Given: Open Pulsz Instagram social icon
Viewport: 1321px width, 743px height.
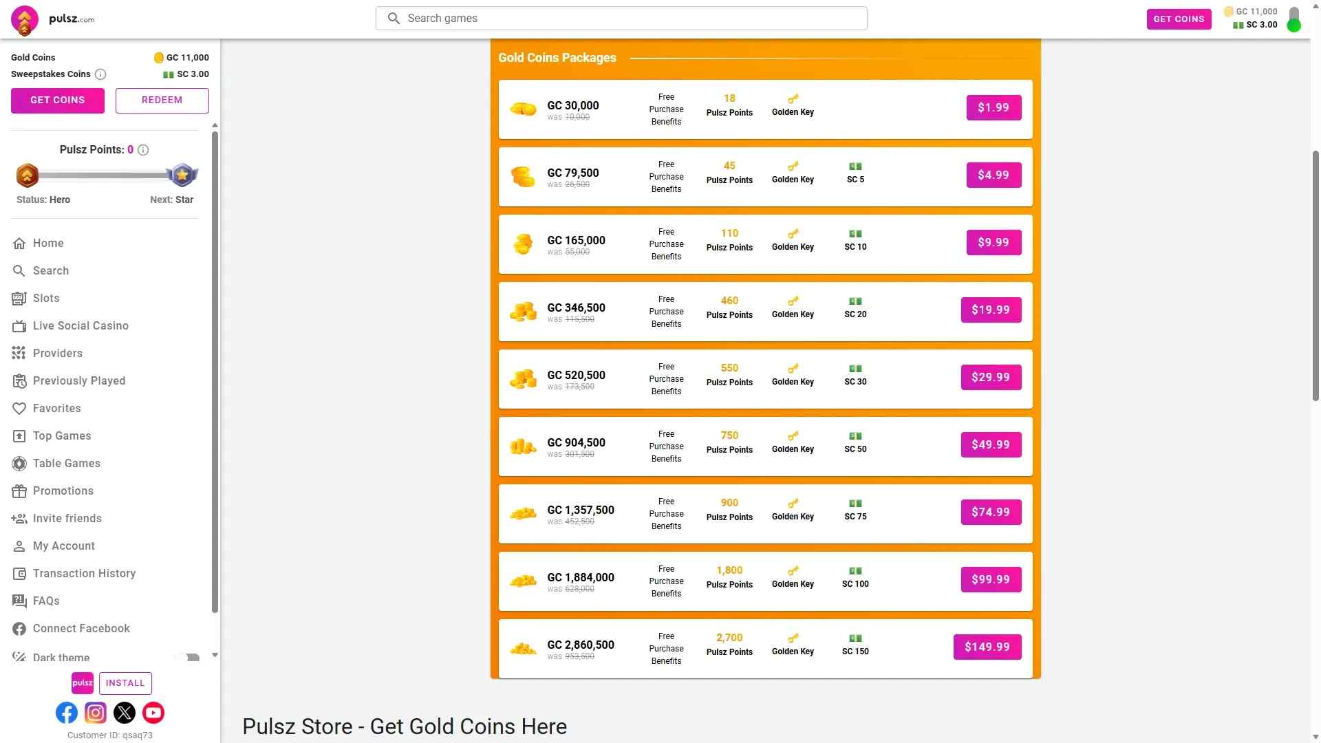Looking at the screenshot, I should tap(96, 713).
